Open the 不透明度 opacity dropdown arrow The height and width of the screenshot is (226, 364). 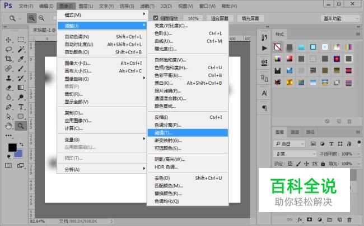(x=358, y=154)
